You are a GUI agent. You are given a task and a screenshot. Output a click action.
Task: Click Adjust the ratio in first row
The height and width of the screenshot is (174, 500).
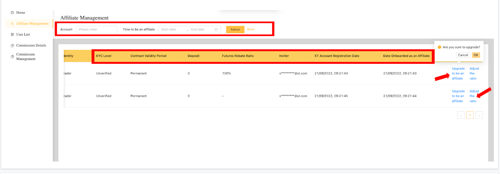click(474, 73)
